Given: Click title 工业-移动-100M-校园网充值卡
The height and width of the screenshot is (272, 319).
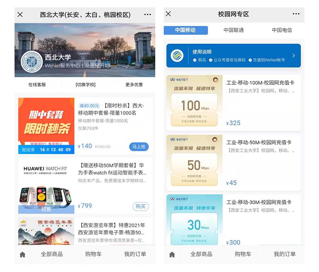Looking at the screenshot, I should tap(260, 83).
